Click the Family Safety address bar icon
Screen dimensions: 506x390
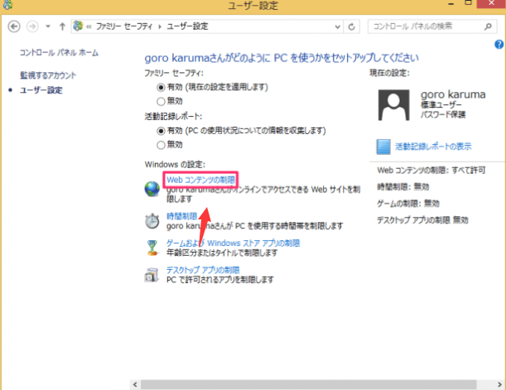[x=78, y=26]
